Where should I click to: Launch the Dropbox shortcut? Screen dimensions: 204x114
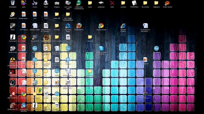(68, 60)
